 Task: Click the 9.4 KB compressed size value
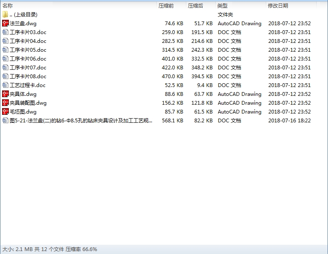(205, 85)
